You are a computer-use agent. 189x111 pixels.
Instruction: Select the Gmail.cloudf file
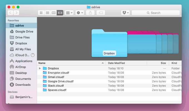(109, 77)
